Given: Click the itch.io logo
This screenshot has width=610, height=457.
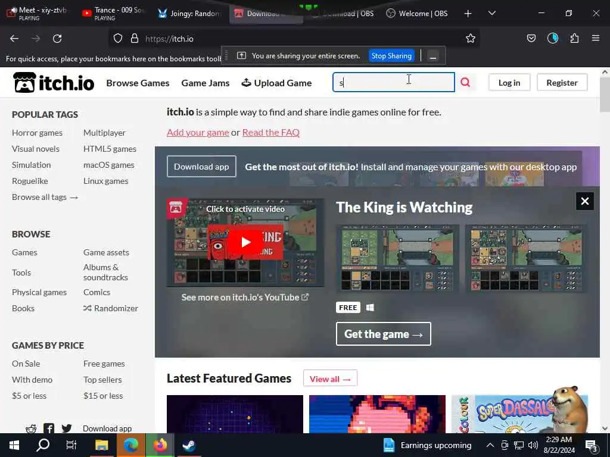Looking at the screenshot, I should tap(54, 83).
